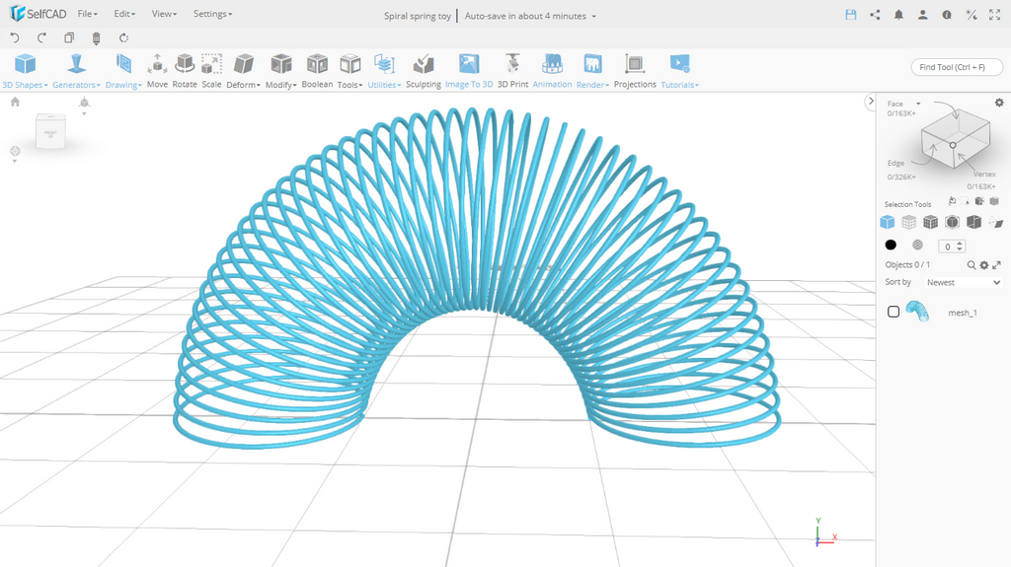The width and height of the screenshot is (1011, 567).
Task: Toggle plane selection mode icon
Action: pyautogui.click(x=995, y=223)
